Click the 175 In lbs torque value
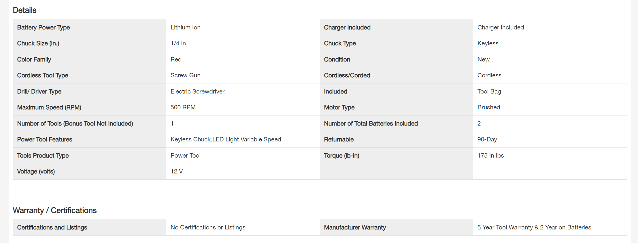The width and height of the screenshot is (638, 243). click(x=490, y=156)
